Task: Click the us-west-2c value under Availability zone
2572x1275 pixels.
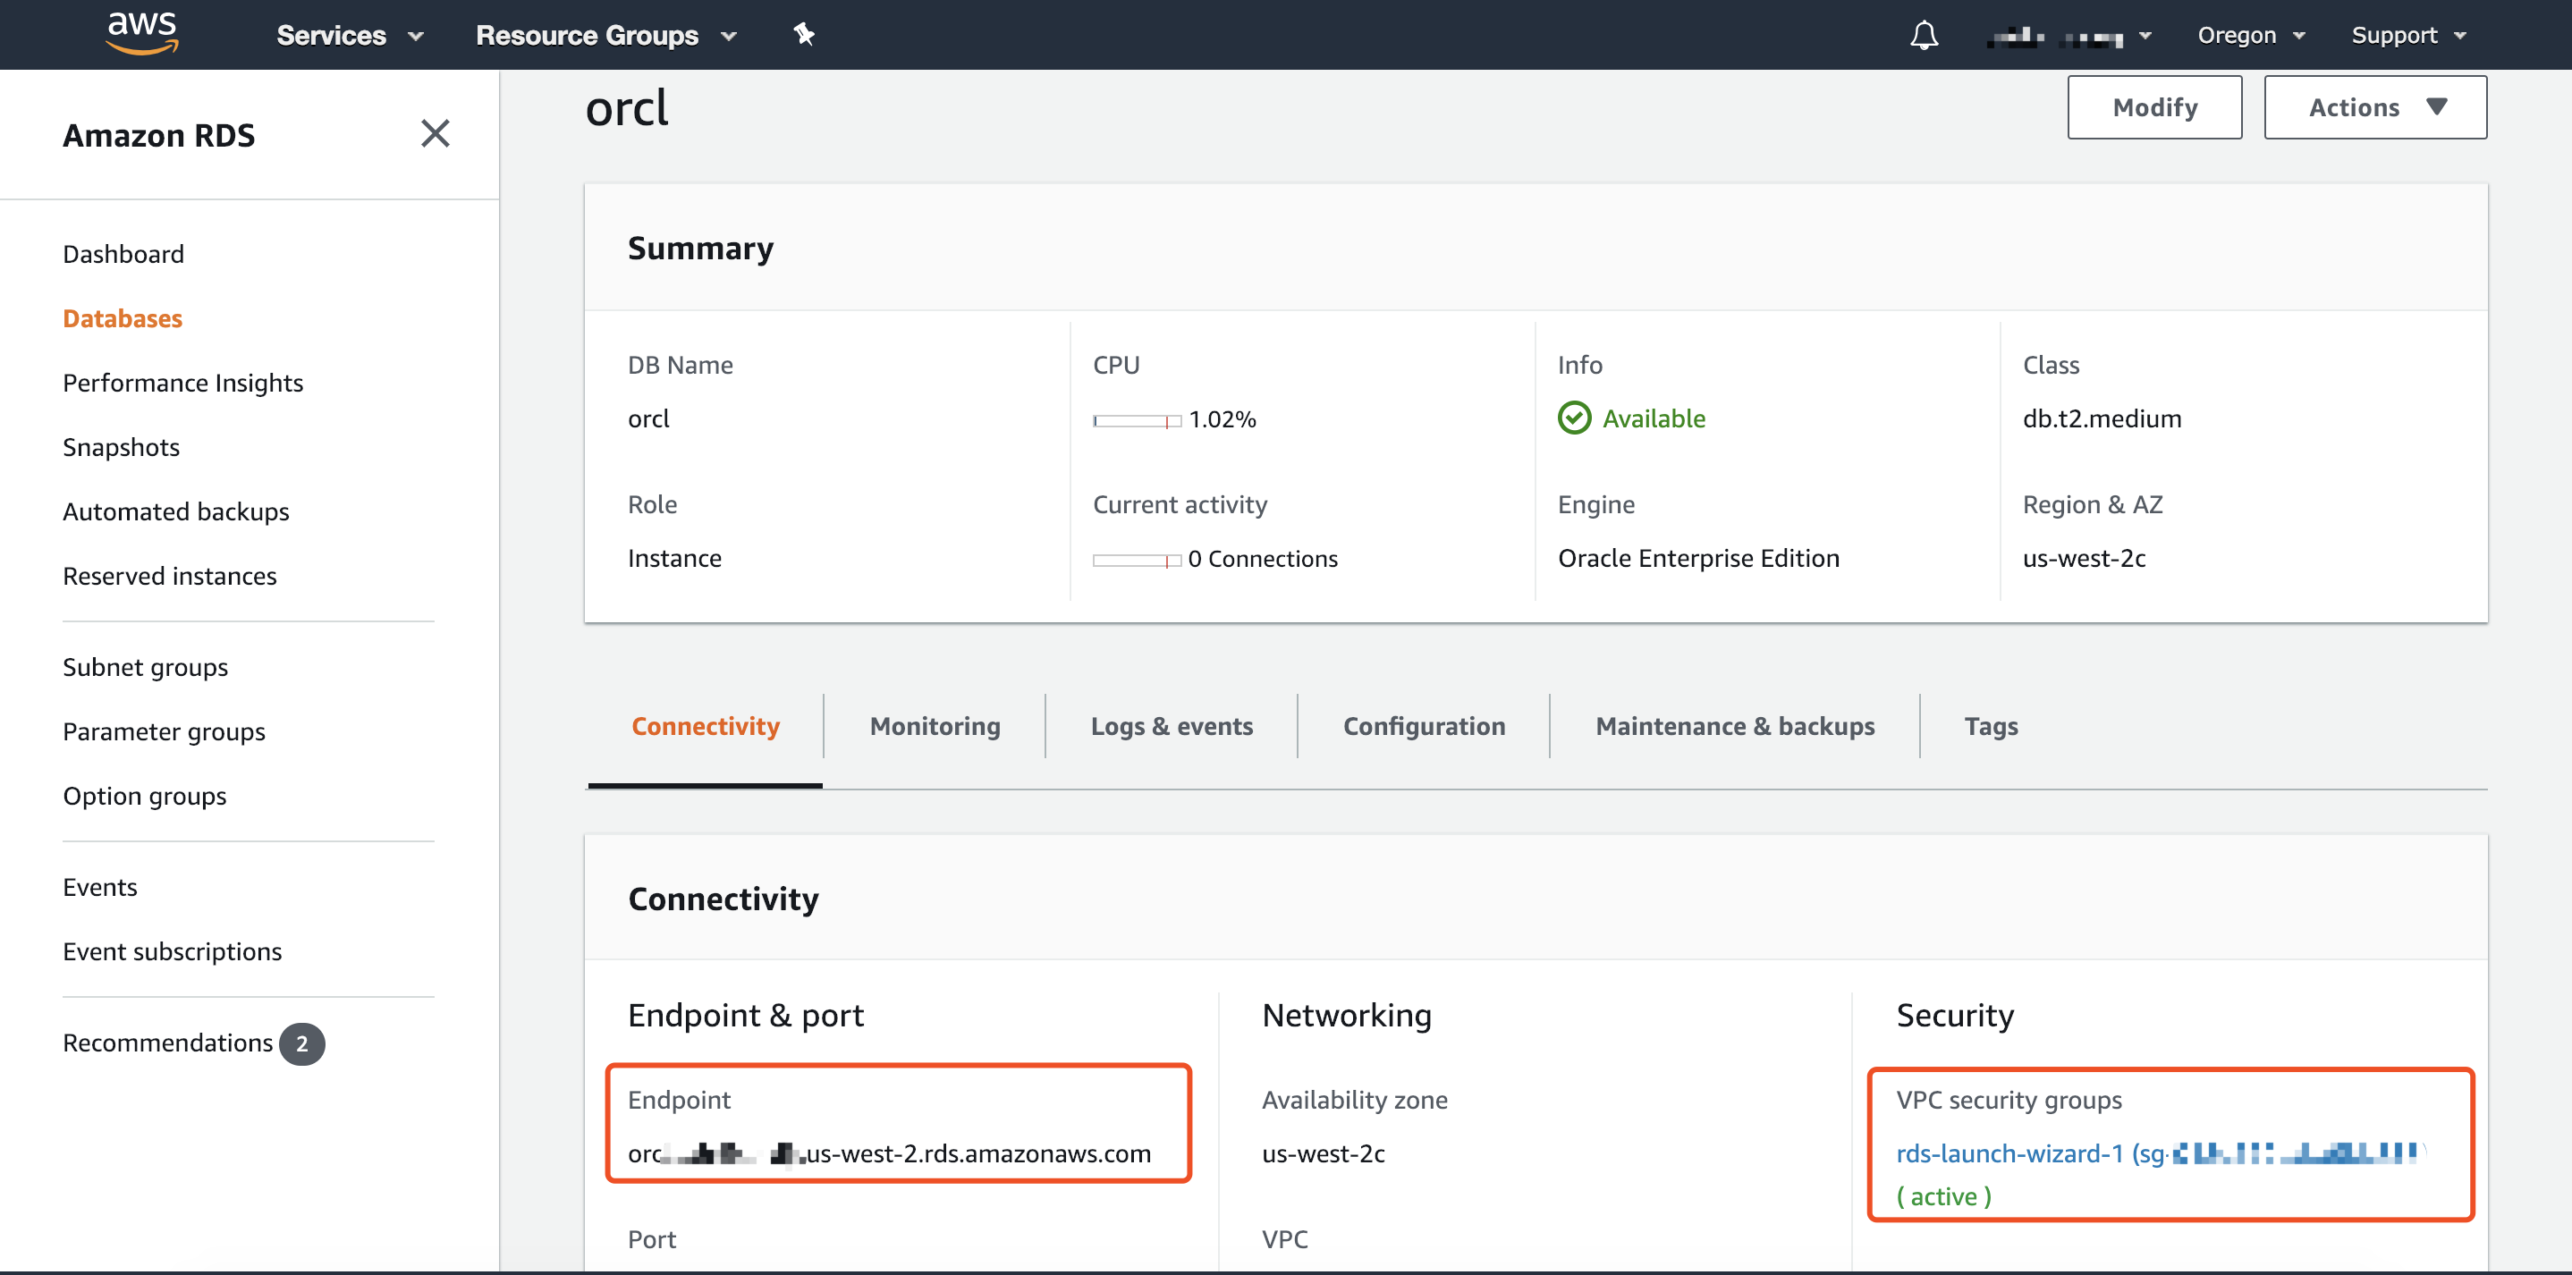Action: (x=1323, y=1153)
